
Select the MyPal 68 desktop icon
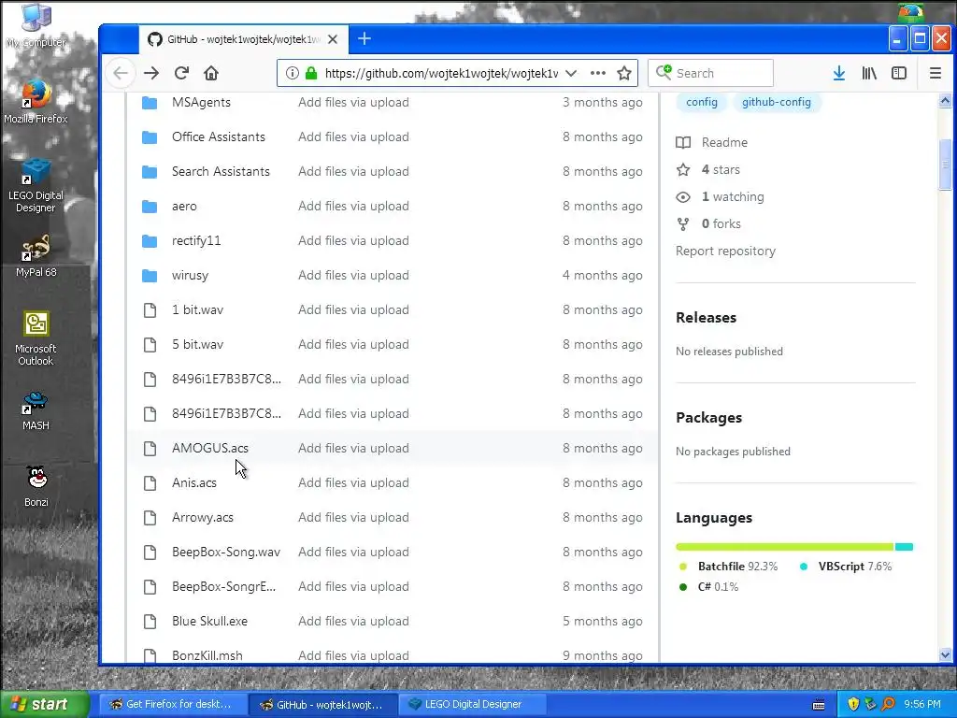[x=36, y=256]
